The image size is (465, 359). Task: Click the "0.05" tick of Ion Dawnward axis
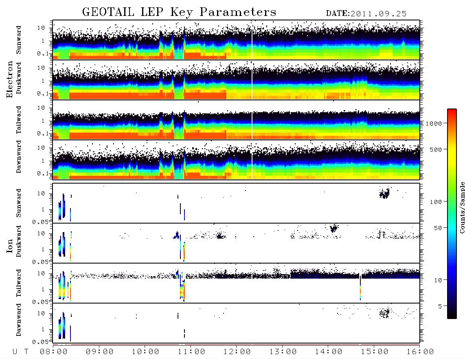pos(40,342)
